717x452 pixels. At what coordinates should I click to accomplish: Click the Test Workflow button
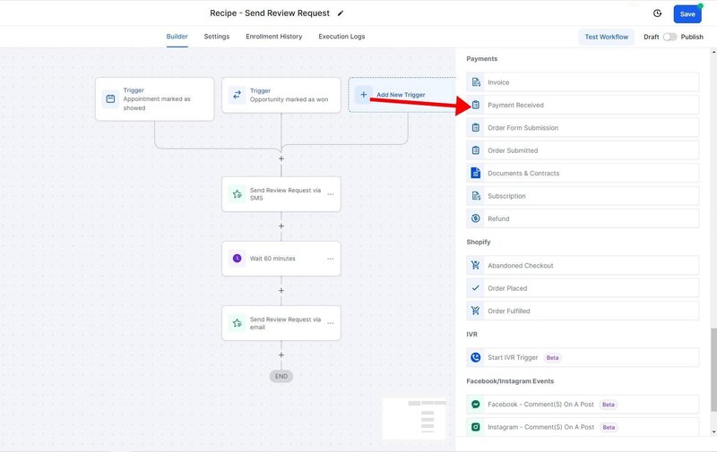click(x=607, y=37)
